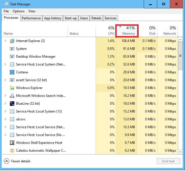Switch to the App history tab
The height and width of the screenshot is (171, 185).
(53, 18)
